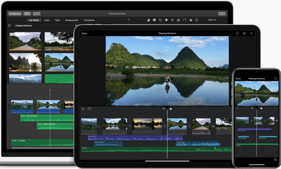The height and width of the screenshot is (169, 281).
Task: Select the green Voyage track on the iPad
Action: [156, 149]
